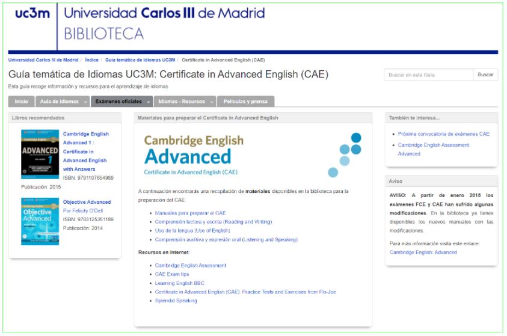Screen dimensions: 507x336
Task: Open the Objective Advanced book title link
Action: tap(87, 202)
